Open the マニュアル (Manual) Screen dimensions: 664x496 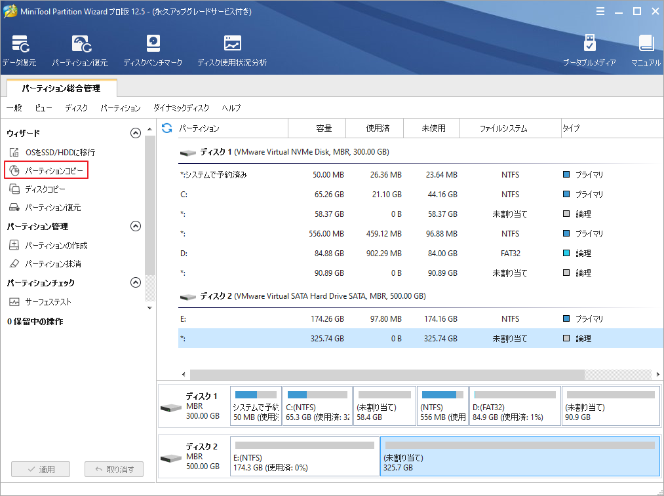[646, 49]
